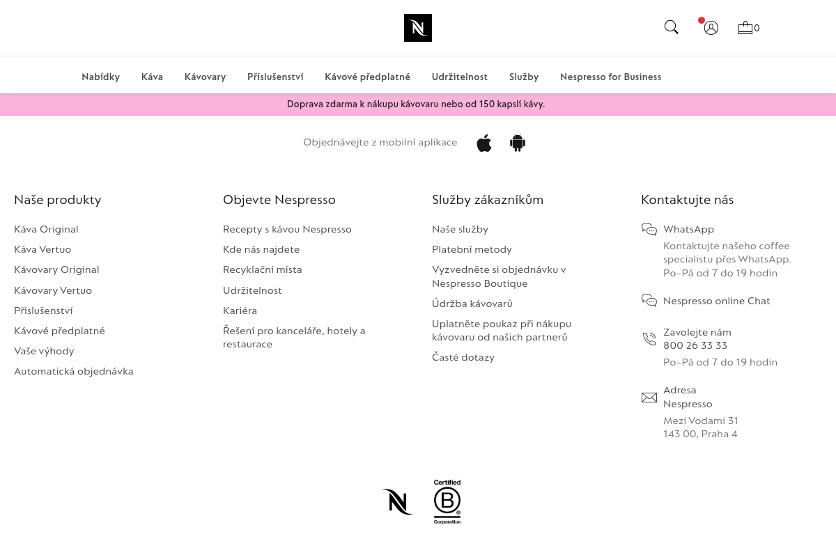Open Časté dotazy link

(463, 357)
